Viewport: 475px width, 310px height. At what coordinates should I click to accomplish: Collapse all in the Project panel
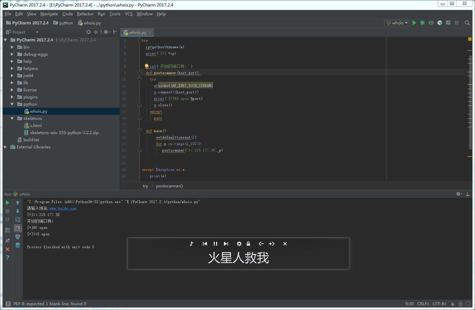tap(96, 32)
